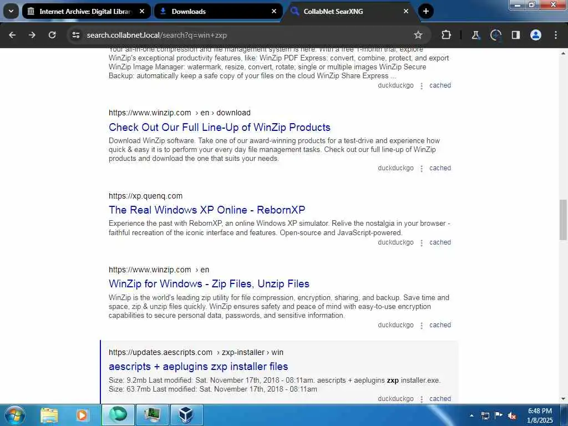
Task: Switch to the Downloads tab
Action: coord(218,11)
